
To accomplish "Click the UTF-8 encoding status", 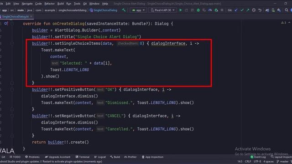I will pos(257,161).
